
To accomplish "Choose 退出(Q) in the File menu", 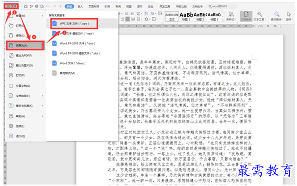I will [25, 136].
